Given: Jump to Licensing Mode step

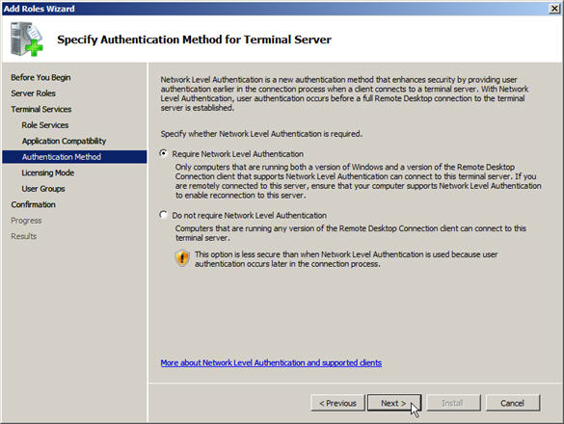Looking at the screenshot, I should [x=48, y=172].
